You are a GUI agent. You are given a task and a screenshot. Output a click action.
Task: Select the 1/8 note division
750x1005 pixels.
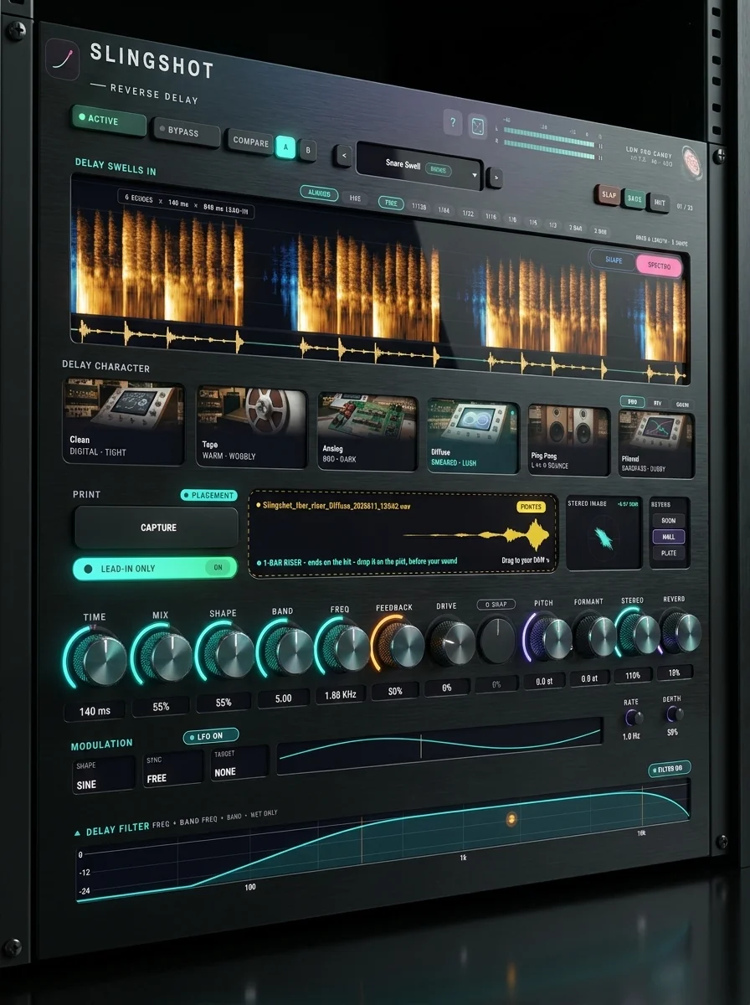pyautogui.click(x=511, y=219)
